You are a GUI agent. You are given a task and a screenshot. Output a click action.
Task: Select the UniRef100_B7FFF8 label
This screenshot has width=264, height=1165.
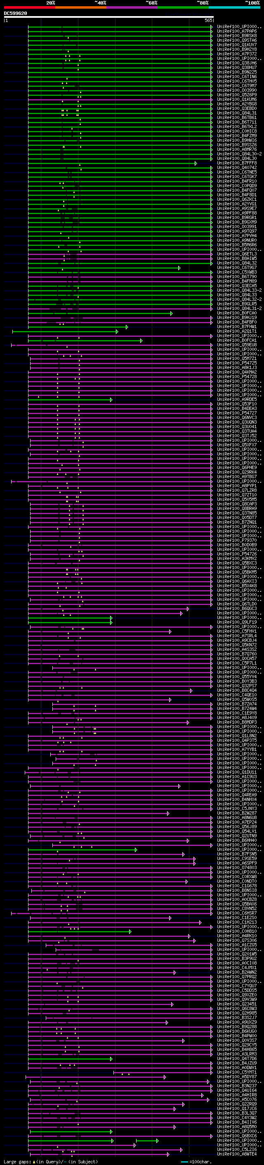click(x=236, y=163)
